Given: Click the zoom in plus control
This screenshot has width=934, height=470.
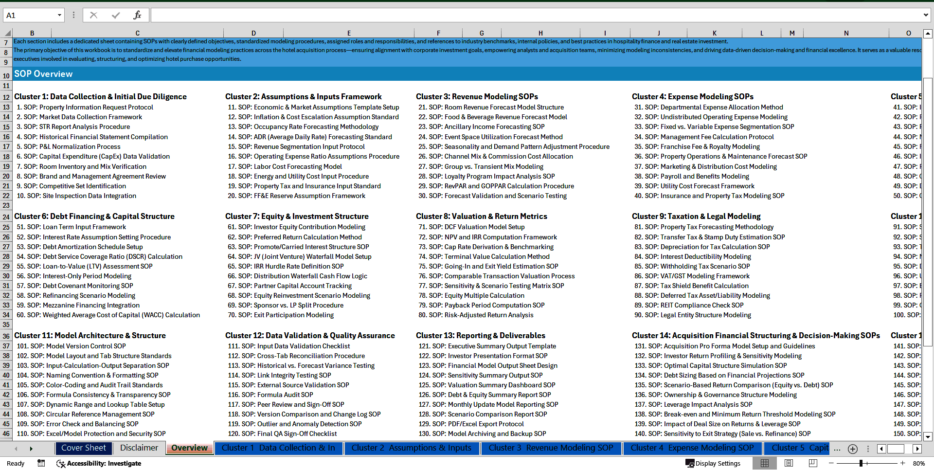Looking at the screenshot, I should click(x=902, y=463).
